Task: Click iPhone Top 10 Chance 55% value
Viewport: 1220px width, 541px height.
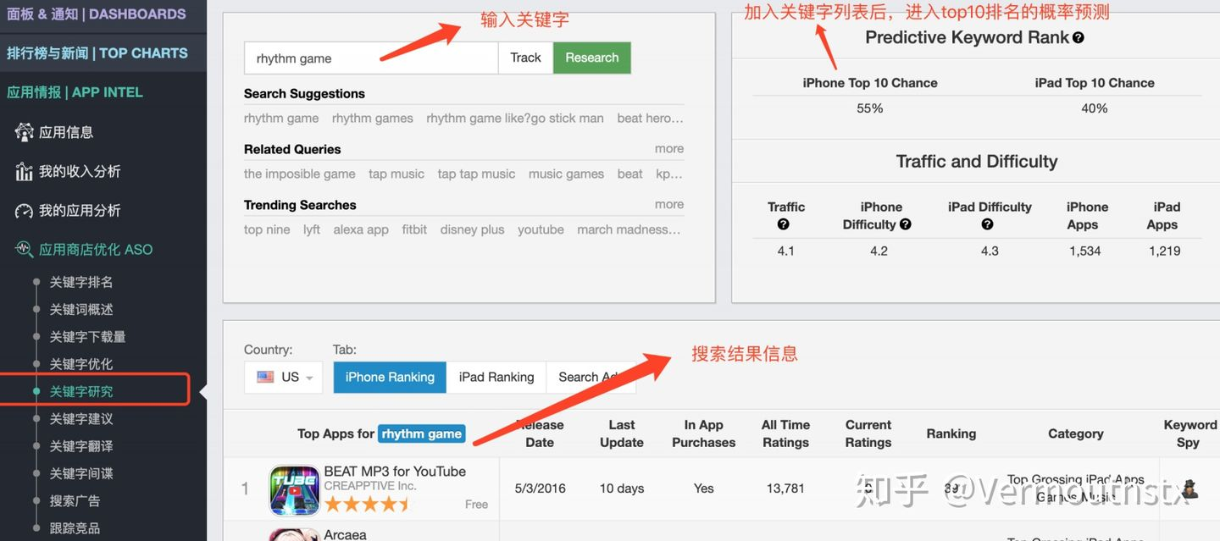Action: pyautogui.click(x=870, y=108)
